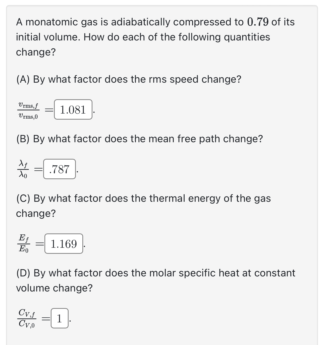Click the molar heat ratio C_V,f/C_V,0
The width and height of the screenshot is (324, 345).
coord(27,319)
